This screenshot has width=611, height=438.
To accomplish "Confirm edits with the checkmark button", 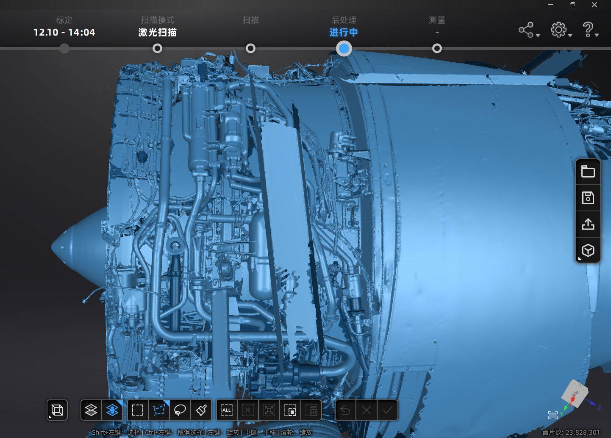I will tap(388, 410).
